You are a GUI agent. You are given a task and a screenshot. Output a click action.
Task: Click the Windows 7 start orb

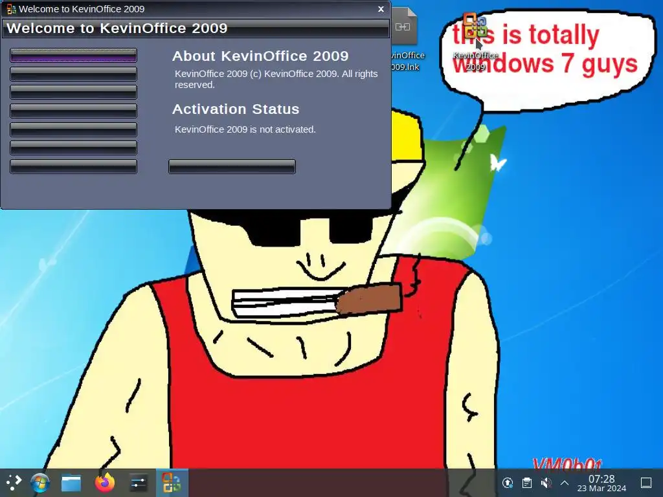pos(40,483)
